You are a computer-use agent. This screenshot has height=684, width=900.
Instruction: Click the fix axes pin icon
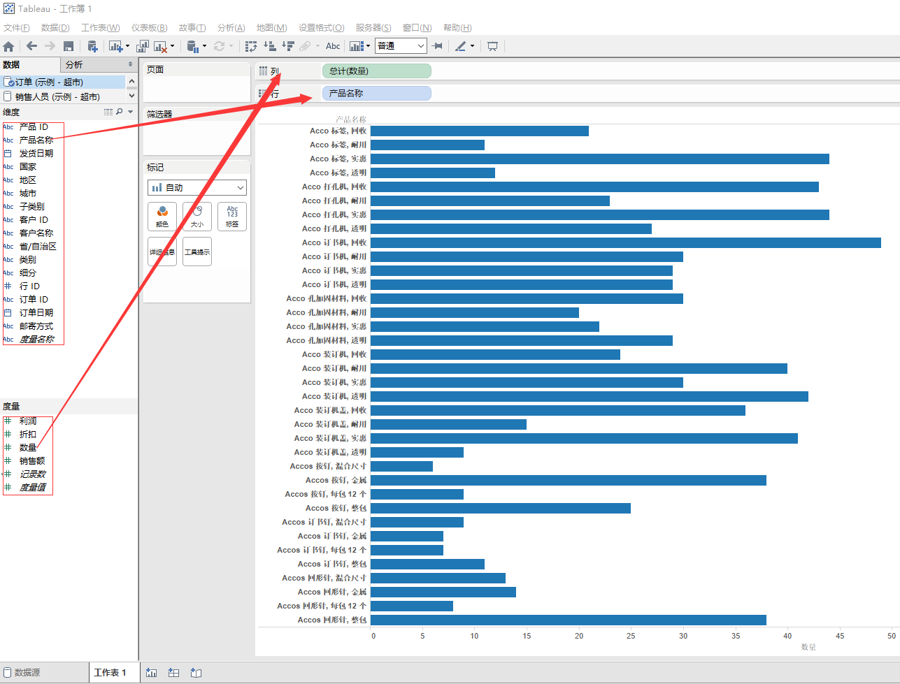point(437,46)
